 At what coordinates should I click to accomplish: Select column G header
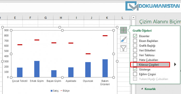click(46, 18)
